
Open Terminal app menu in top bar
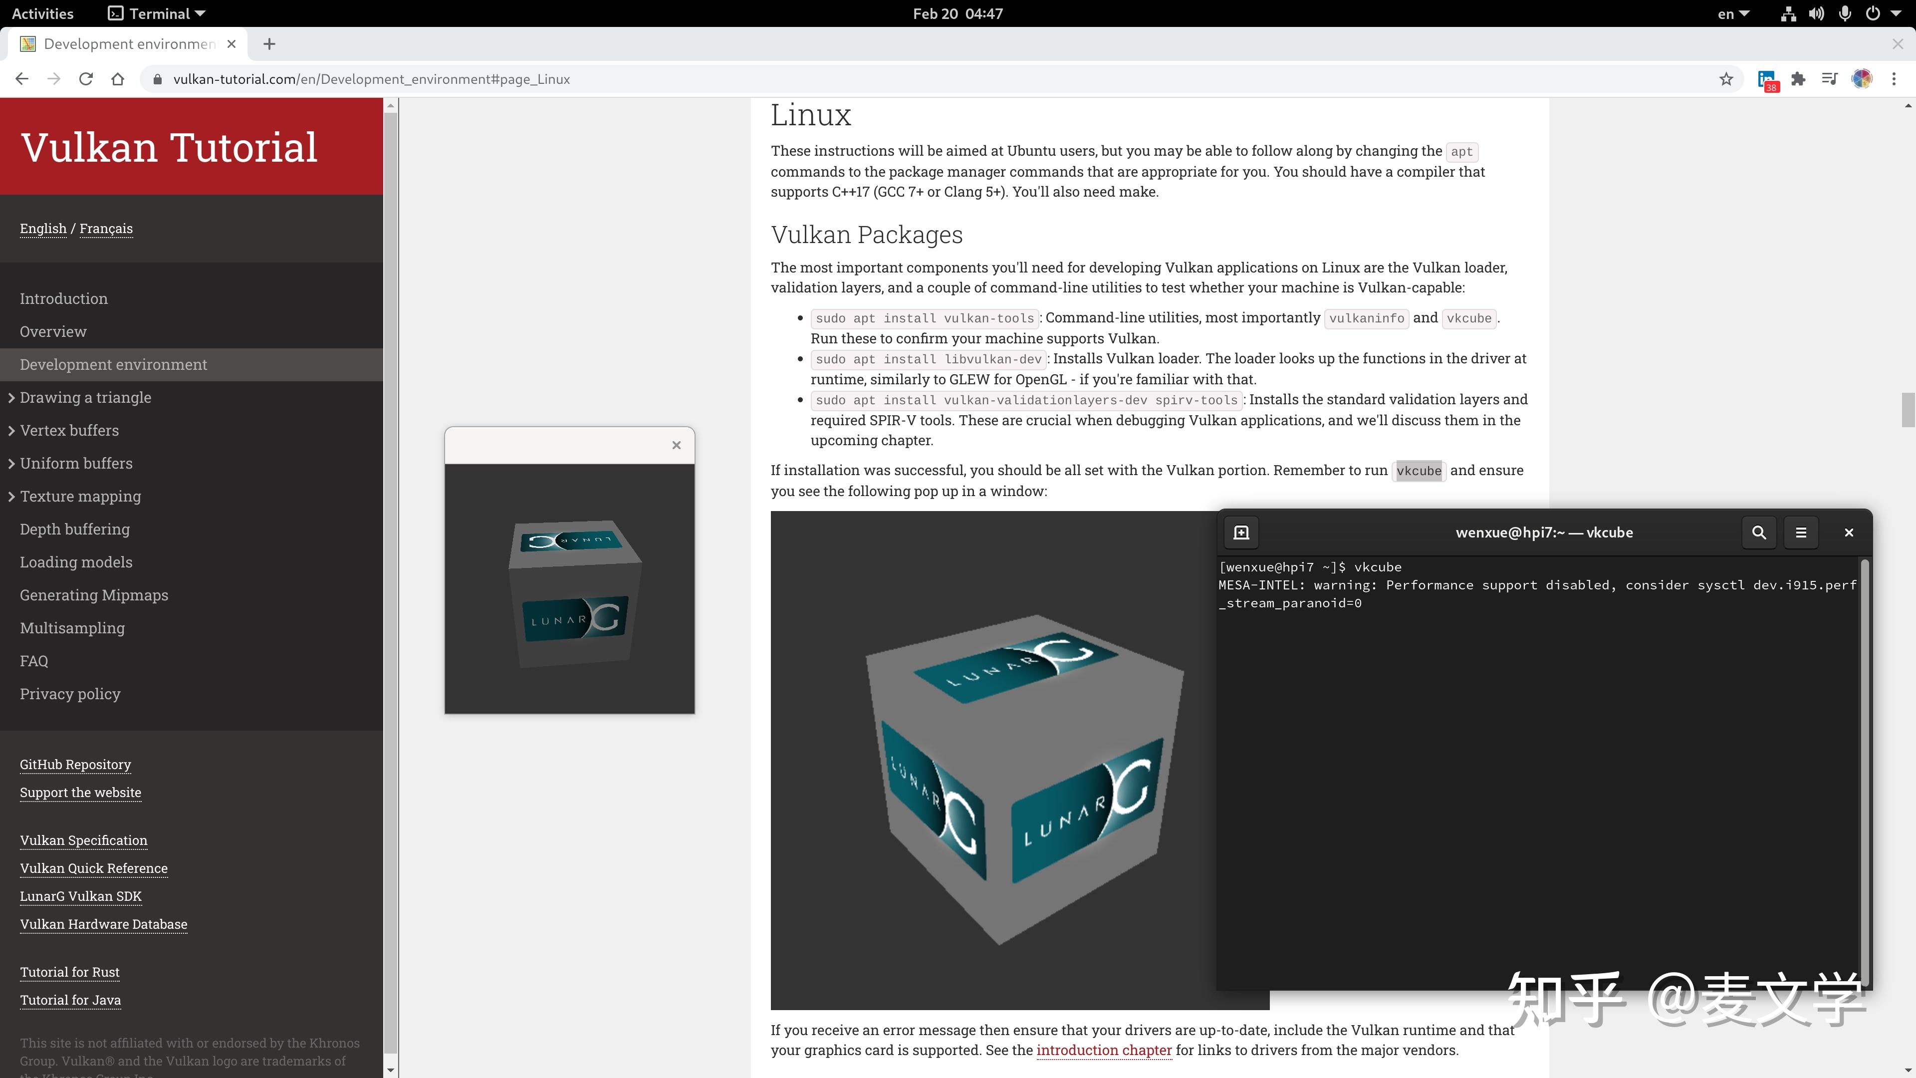[x=157, y=13]
